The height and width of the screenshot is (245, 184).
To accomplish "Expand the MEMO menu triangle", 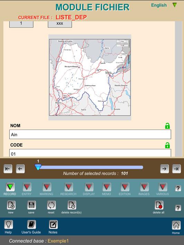I will 107,187.
